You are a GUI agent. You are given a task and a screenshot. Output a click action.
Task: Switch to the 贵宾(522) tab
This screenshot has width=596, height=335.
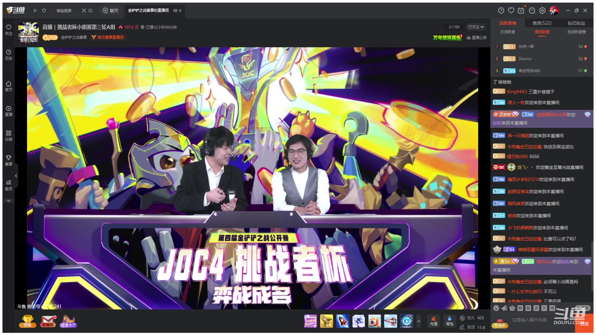(542, 23)
